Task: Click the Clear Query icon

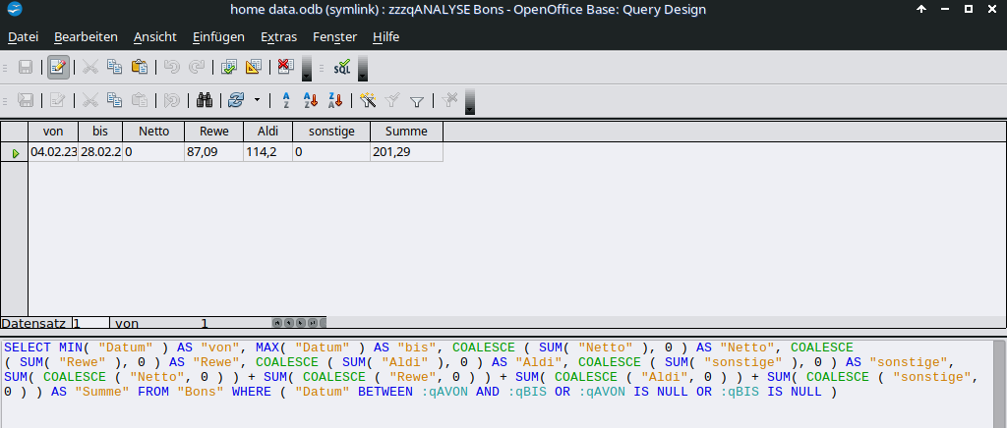Action: click(x=285, y=68)
